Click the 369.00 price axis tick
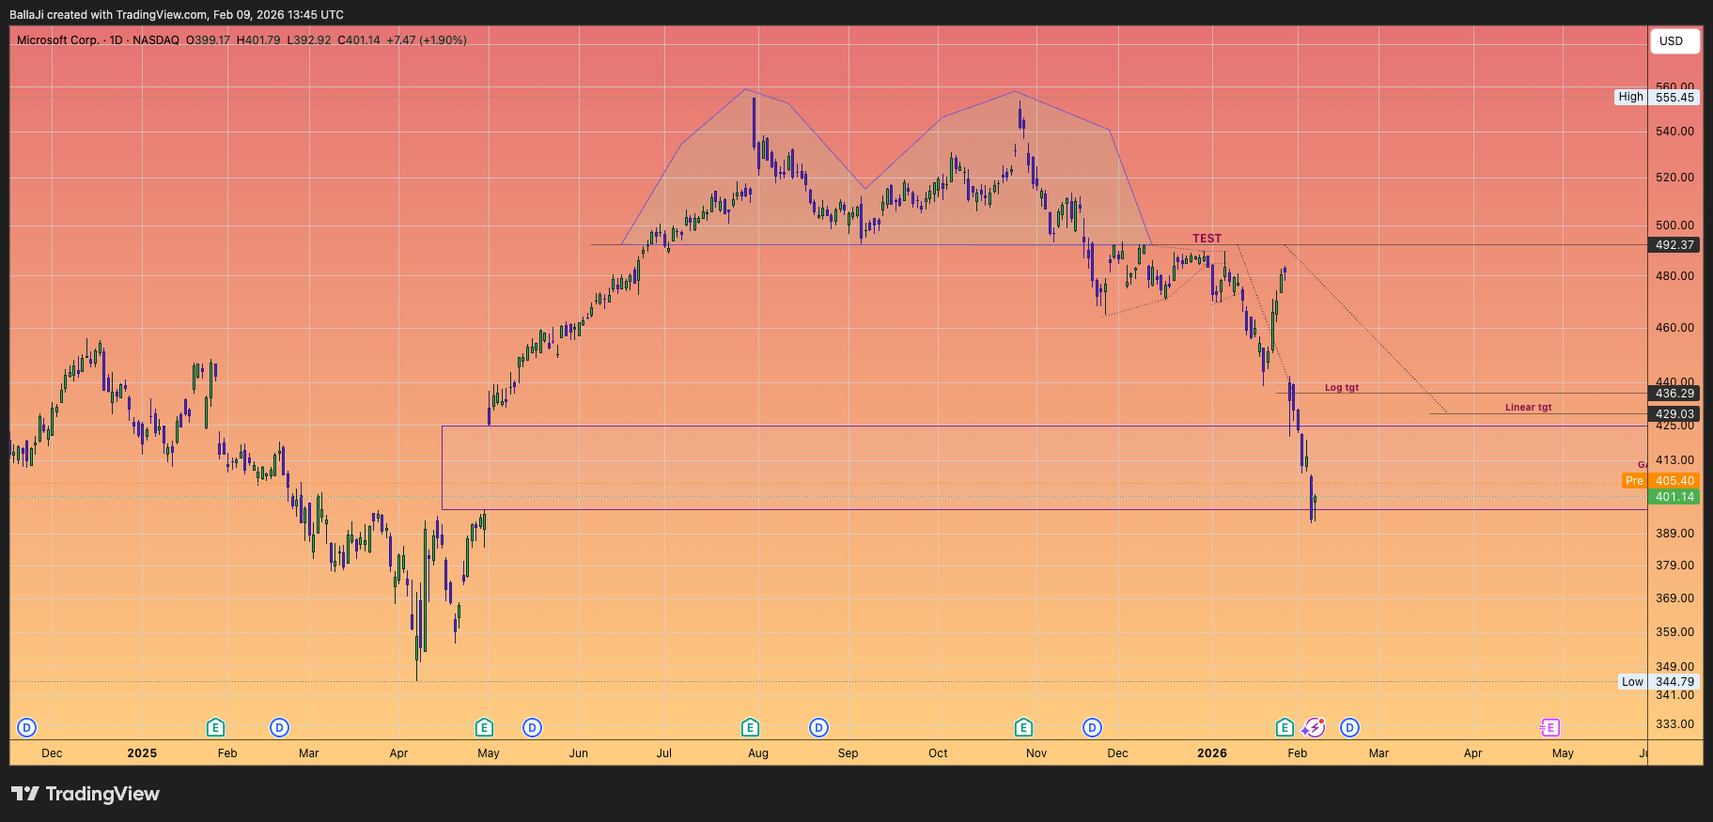Image resolution: width=1713 pixels, height=822 pixels. tap(1675, 598)
